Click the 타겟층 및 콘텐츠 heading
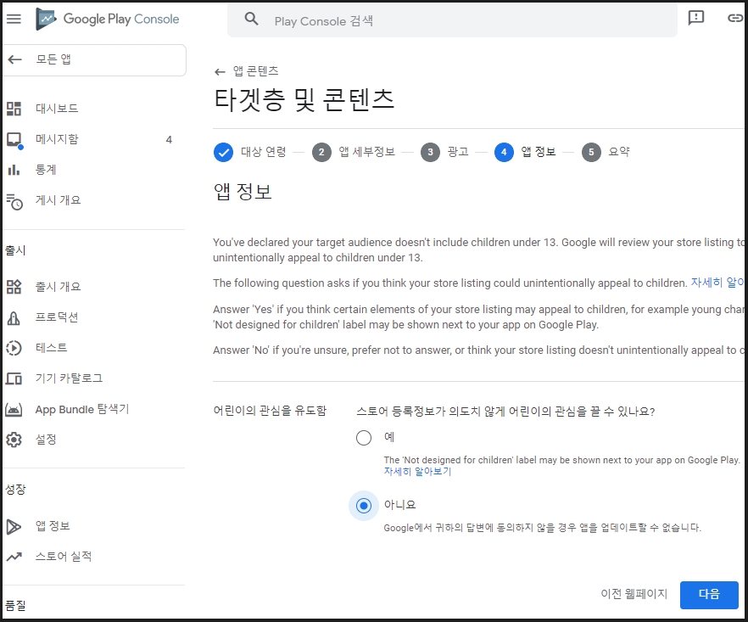The image size is (748, 622). point(304,100)
